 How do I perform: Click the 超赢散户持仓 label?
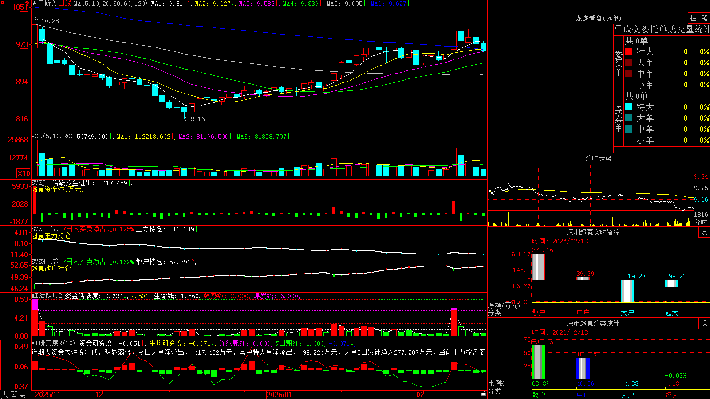click(x=51, y=268)
